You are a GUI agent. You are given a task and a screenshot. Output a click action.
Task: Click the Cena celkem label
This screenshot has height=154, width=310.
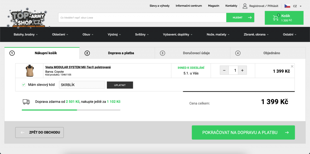[200, 103]
